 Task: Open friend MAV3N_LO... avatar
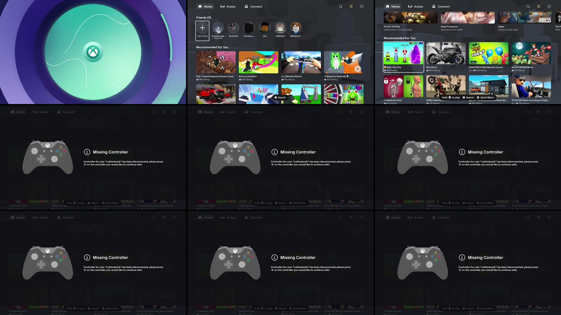click(x=296, y=28)
